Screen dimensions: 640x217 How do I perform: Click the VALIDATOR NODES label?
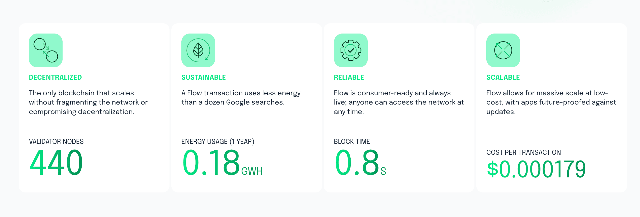click(x=56, y=141)
